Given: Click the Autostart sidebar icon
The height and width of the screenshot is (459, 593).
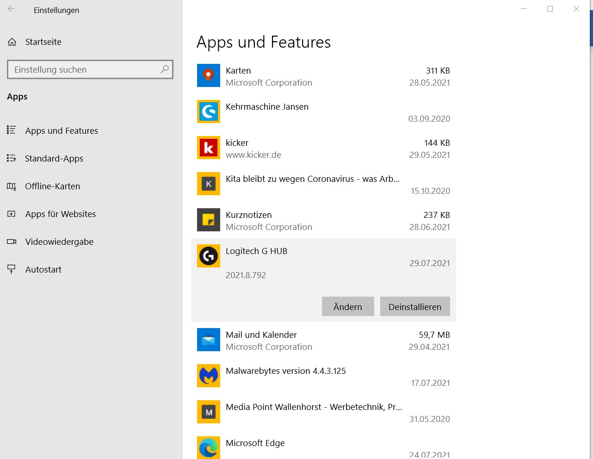Looking at the screenshot, I should tap(12, 269).
